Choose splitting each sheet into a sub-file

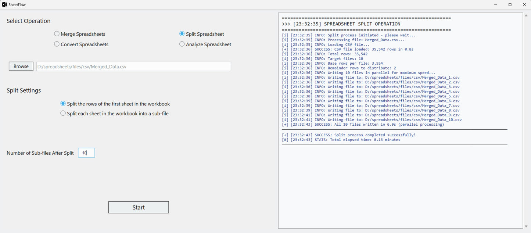(x=63, y=114)
